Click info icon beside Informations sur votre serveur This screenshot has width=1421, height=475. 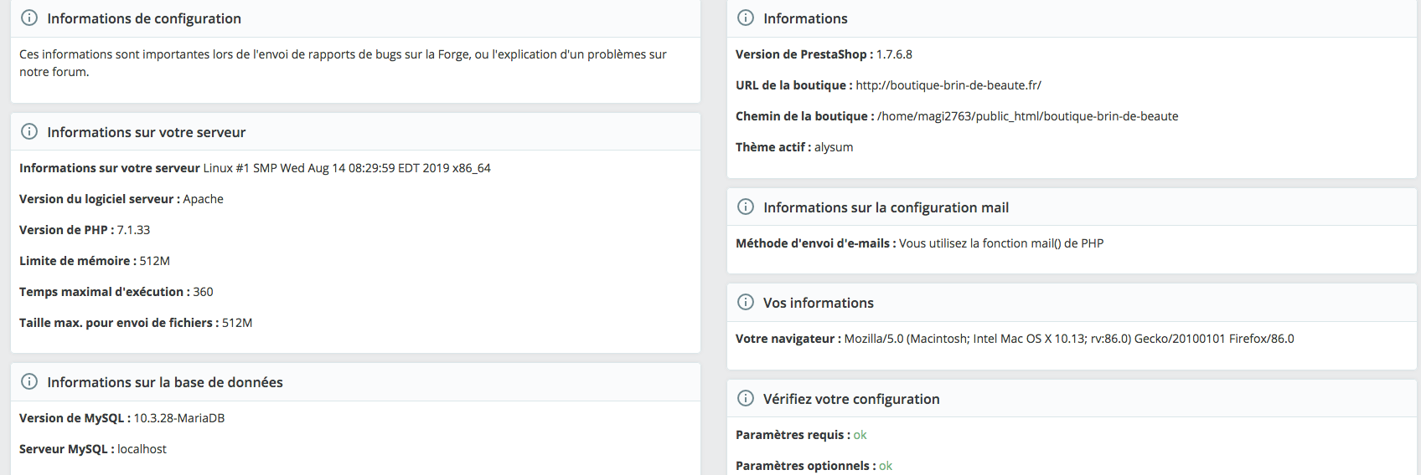coord(29,131)
